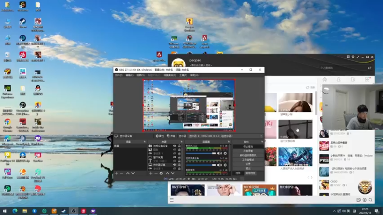This screenshot has height=215, width=383.
Task: Move selected source up in sources list
Action: point(168,173)
